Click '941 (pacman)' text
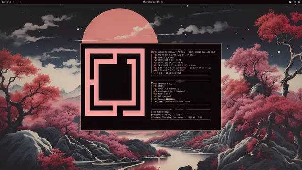This screenshot has width=302, height=170. click(165, 96)
